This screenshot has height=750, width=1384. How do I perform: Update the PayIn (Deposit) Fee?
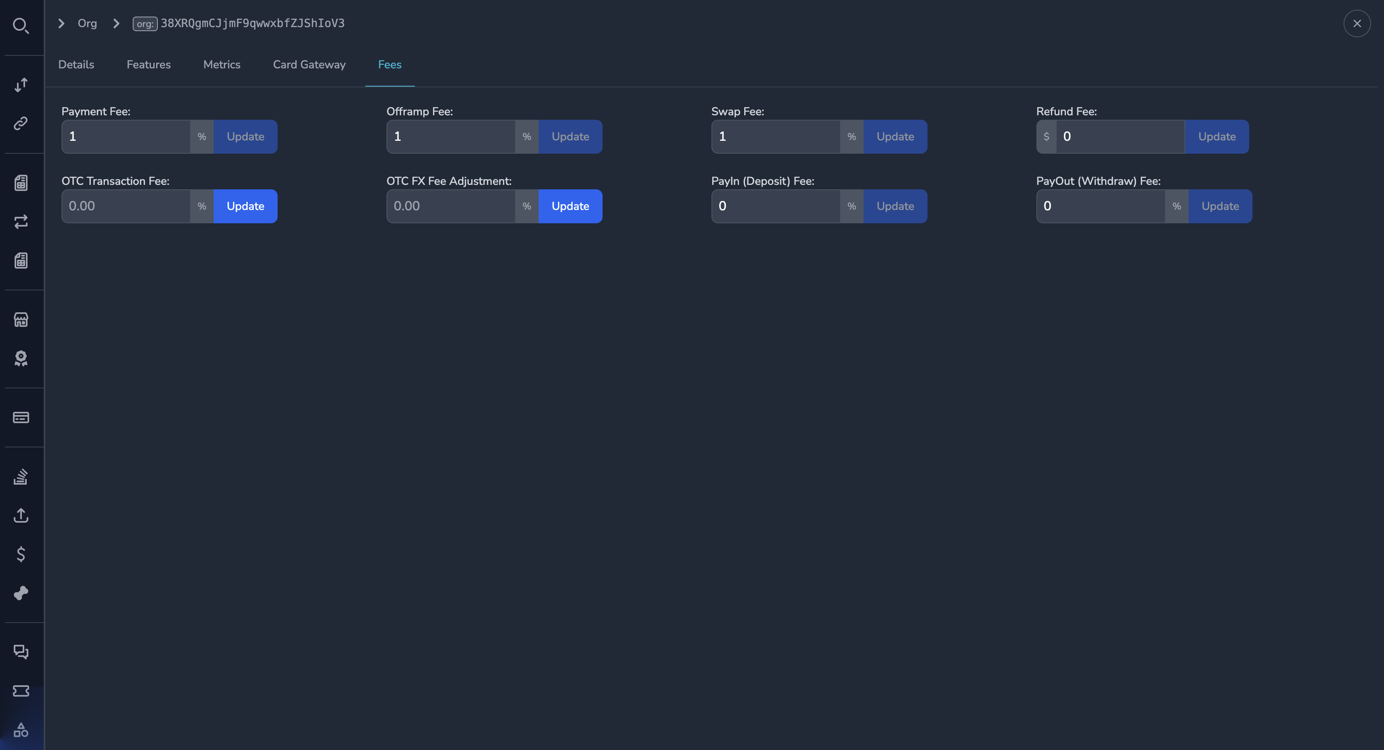coord(896,206)
